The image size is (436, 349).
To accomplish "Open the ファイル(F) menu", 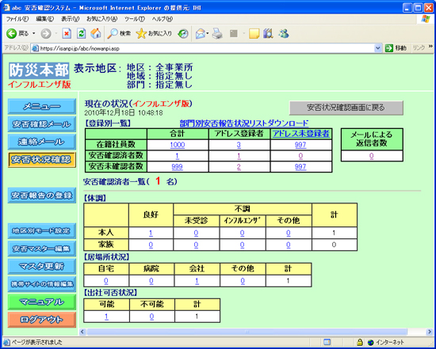I will (17, 19).
